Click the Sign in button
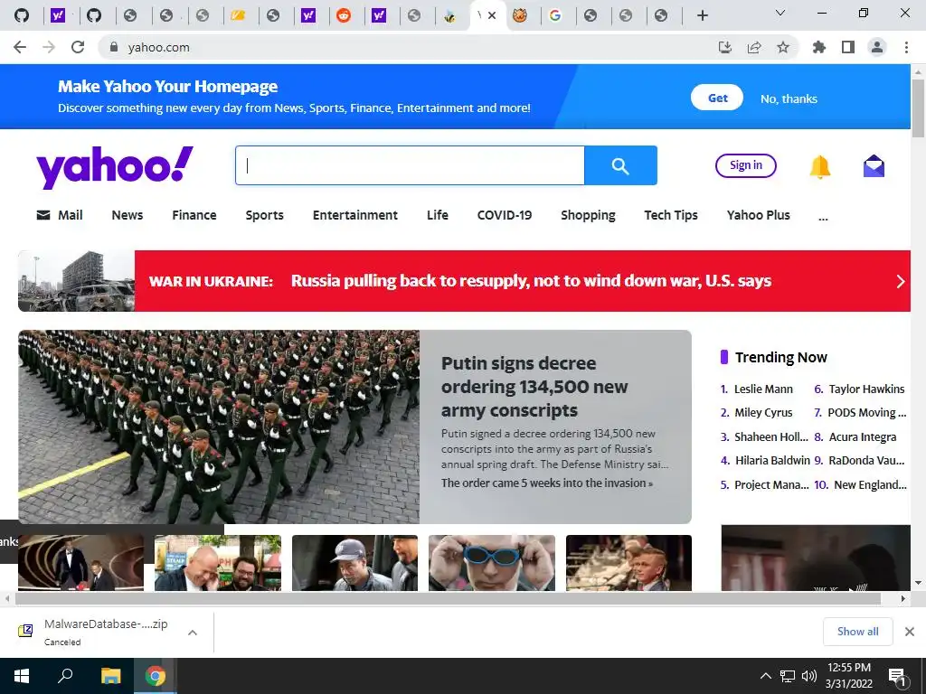The height and width of the screenshot is (694, 926). click(745, 165)
